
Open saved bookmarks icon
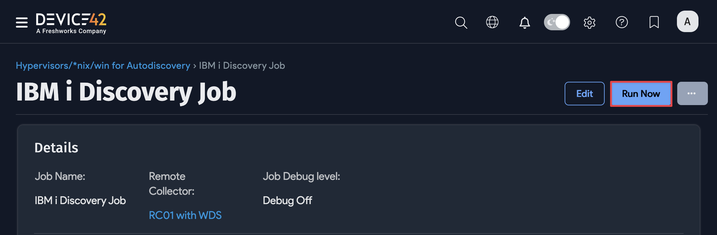pyautogui.click(x=654, y=22)
